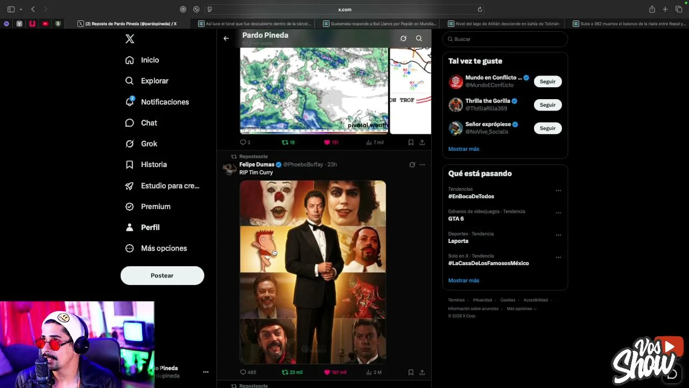Image resolution: width=689 pixels, height=388 pixels.
Task: View stats of the RIP Tim Curry post
Action: pos(374,372)
